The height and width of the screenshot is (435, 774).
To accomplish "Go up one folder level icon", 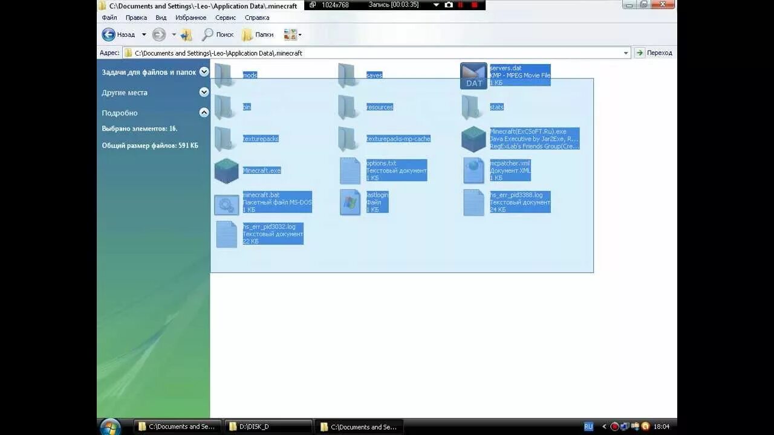I will (x=187, y=34).
